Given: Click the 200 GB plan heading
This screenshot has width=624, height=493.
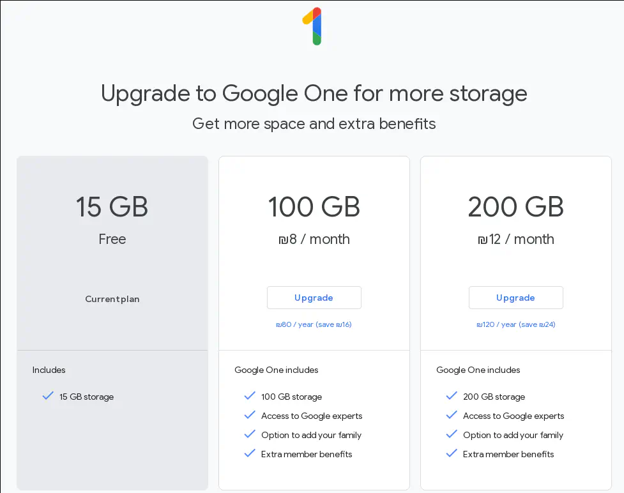Looking at the screenshot, I should point(515,207).
